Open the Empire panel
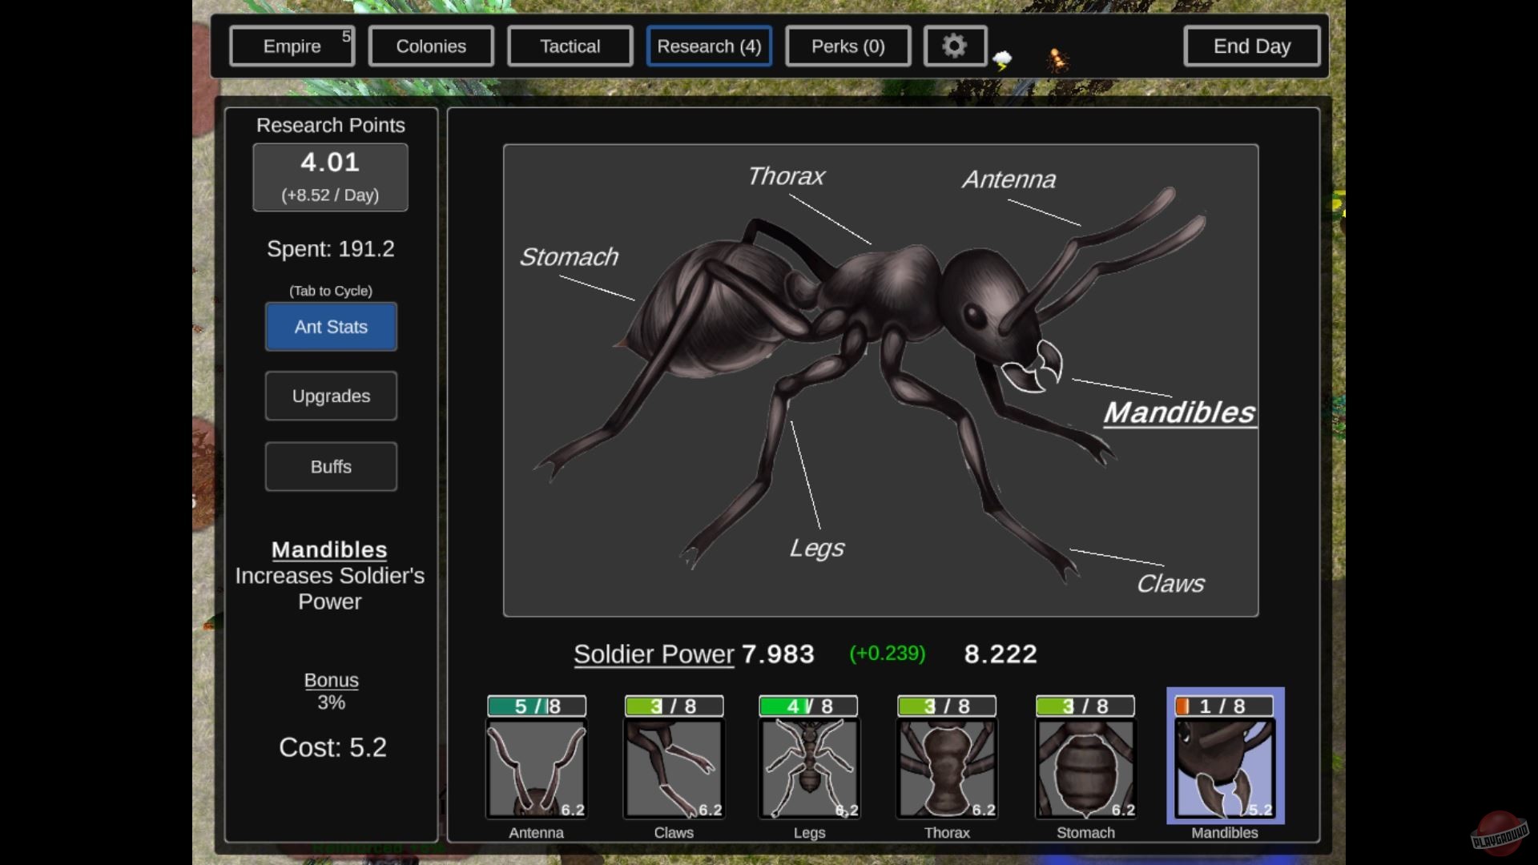1538x865 pixels. pyautogui.click(x=292, y=46)
